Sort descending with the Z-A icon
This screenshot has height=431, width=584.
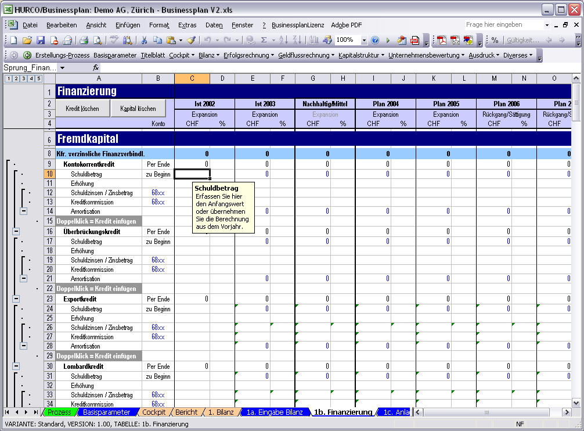[x=297, y=40]
